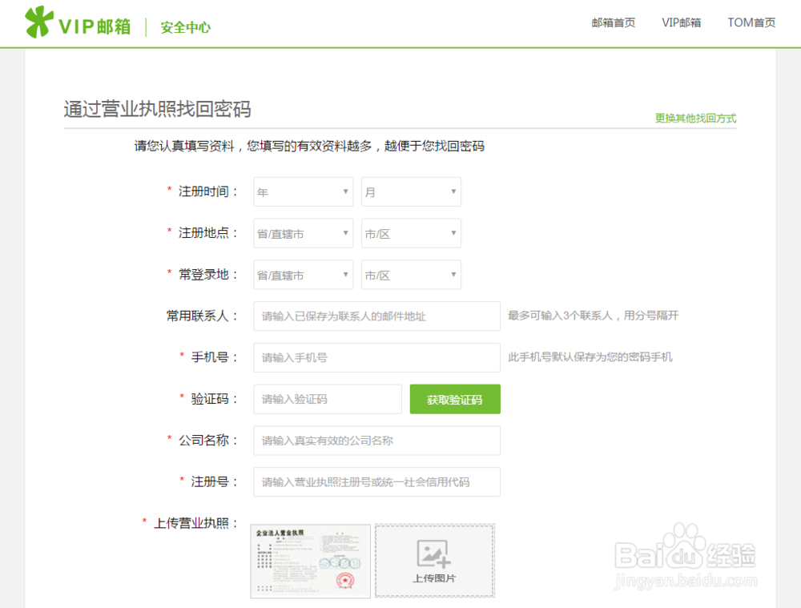Open the 省/直辖市 dropdown for 常登录地
The image size is (801, 608).
click(302, 275)
